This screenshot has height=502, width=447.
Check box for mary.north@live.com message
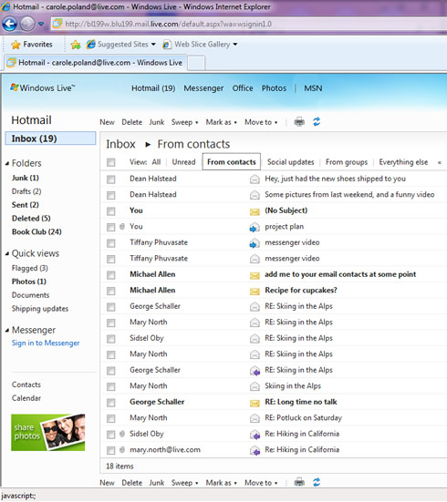point(111,450)
